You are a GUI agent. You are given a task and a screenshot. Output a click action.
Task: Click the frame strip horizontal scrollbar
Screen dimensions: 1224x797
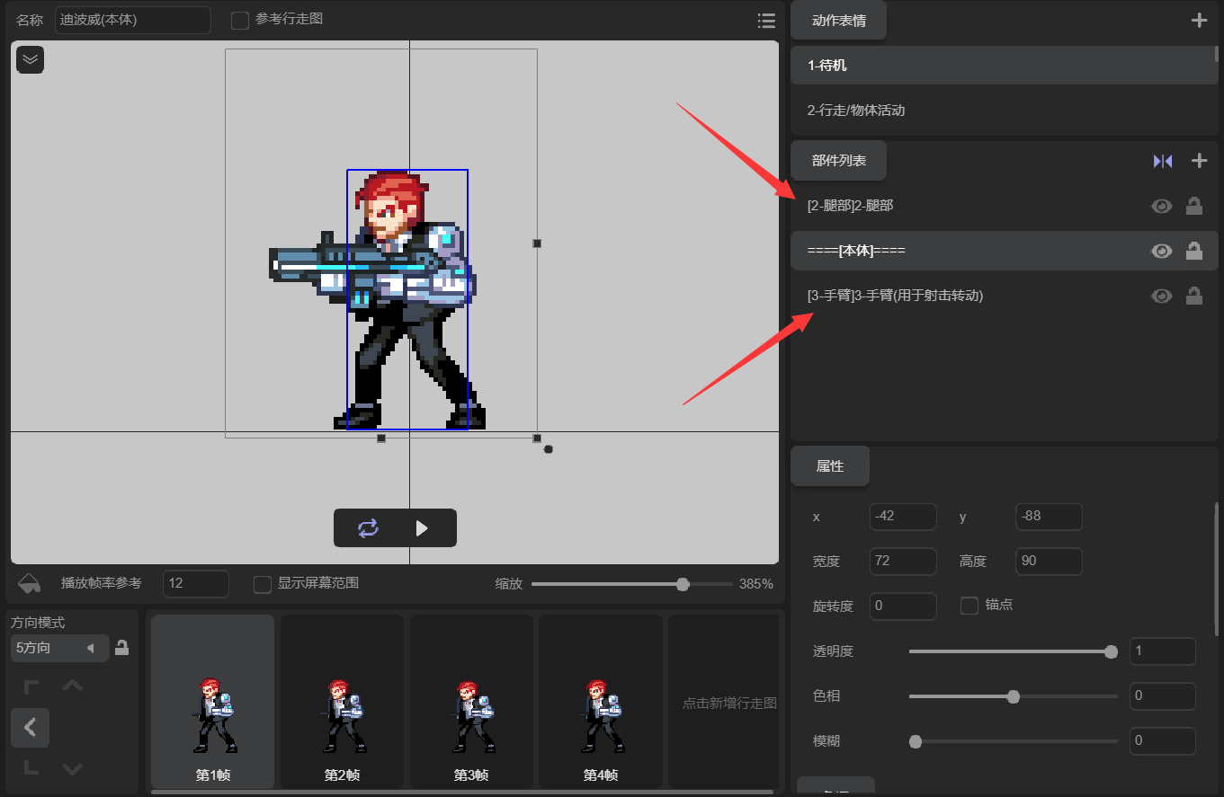point(462,793)
